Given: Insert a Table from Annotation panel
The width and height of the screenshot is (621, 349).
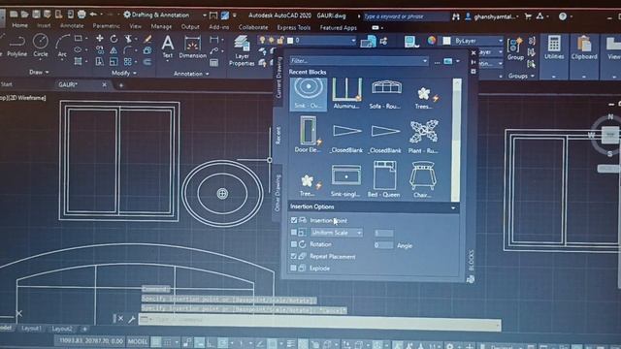Looking at the screenshot, I should coord(213,62).
